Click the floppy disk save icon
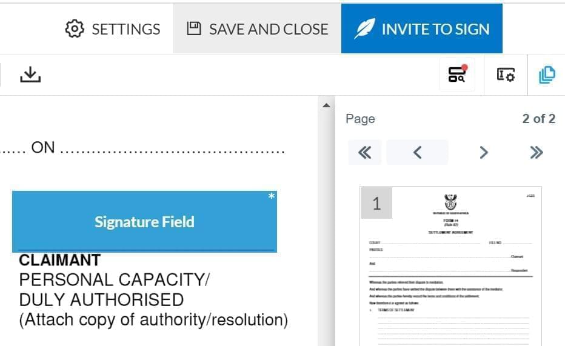 coord(194,28)
